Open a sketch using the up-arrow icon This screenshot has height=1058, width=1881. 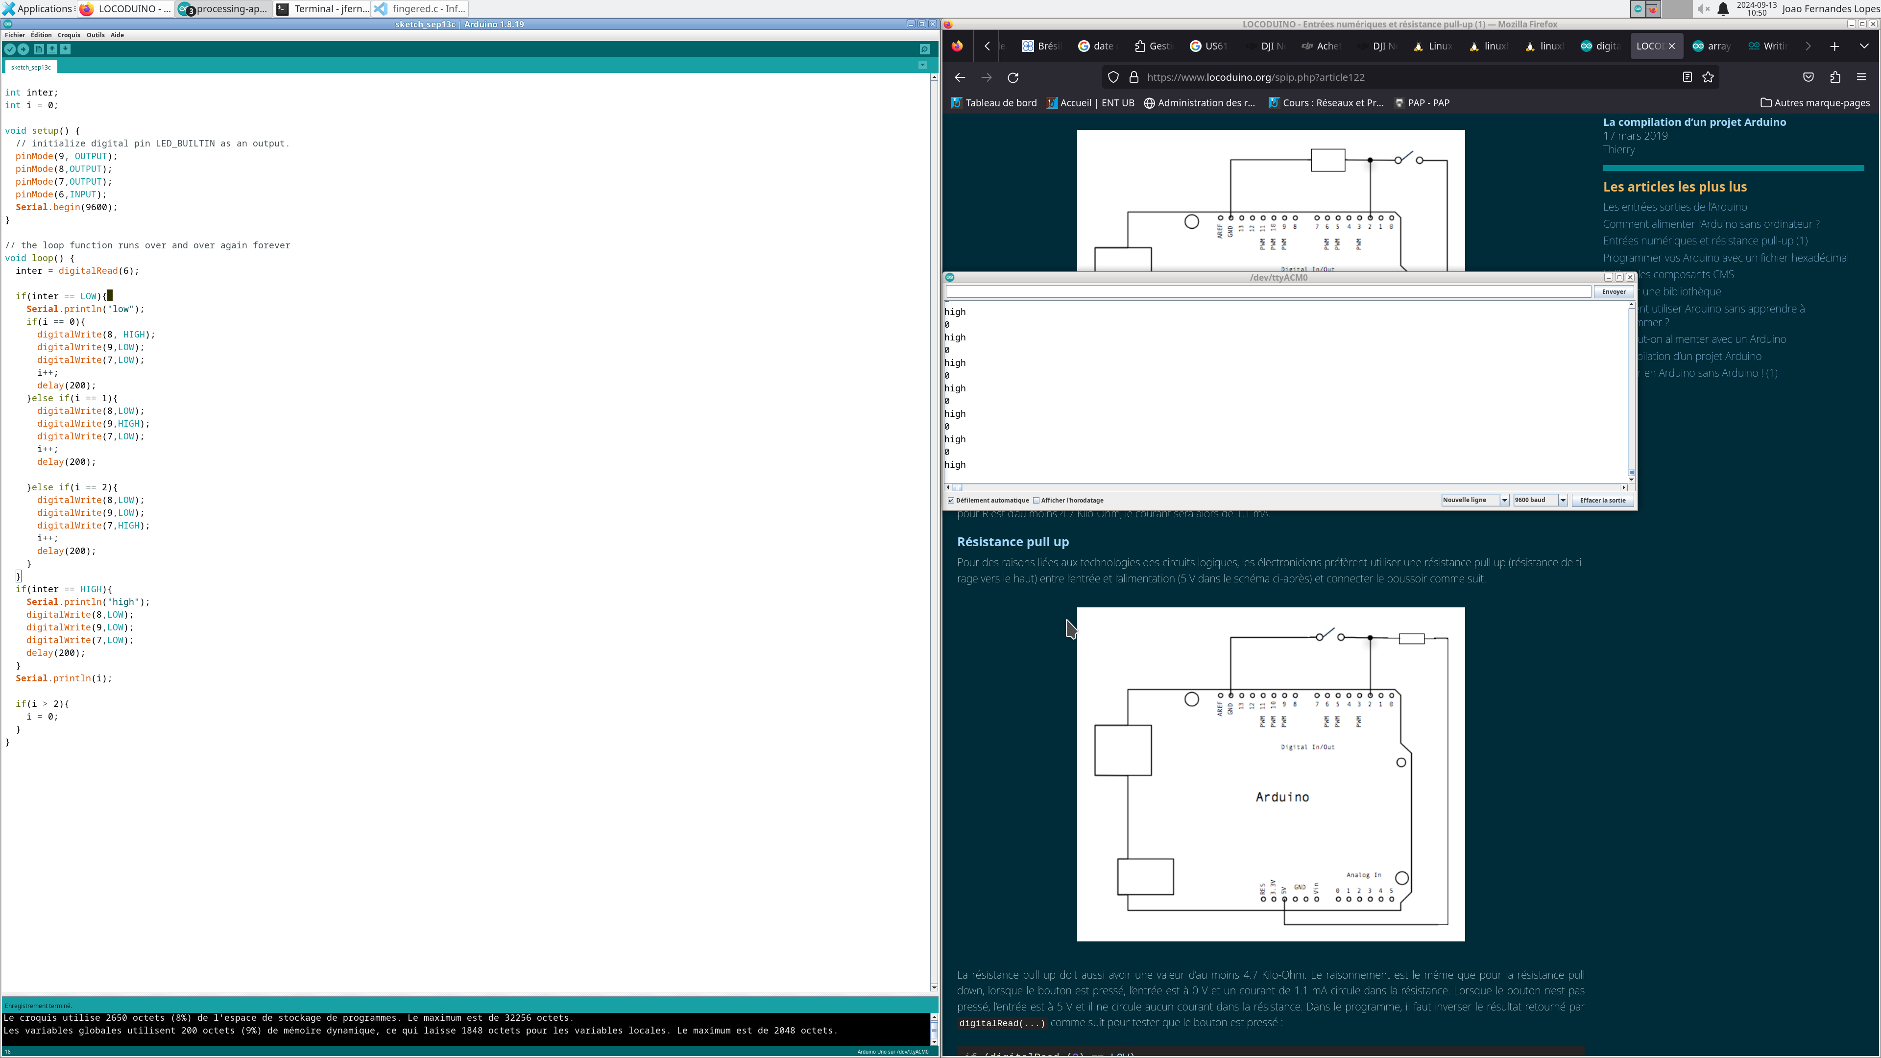[x=52, y=49]
